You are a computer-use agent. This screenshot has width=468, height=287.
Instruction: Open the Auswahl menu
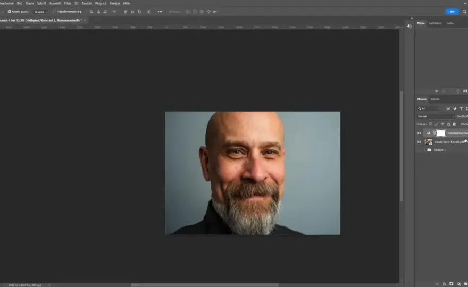pyautogui.click(x=55, y=3)
